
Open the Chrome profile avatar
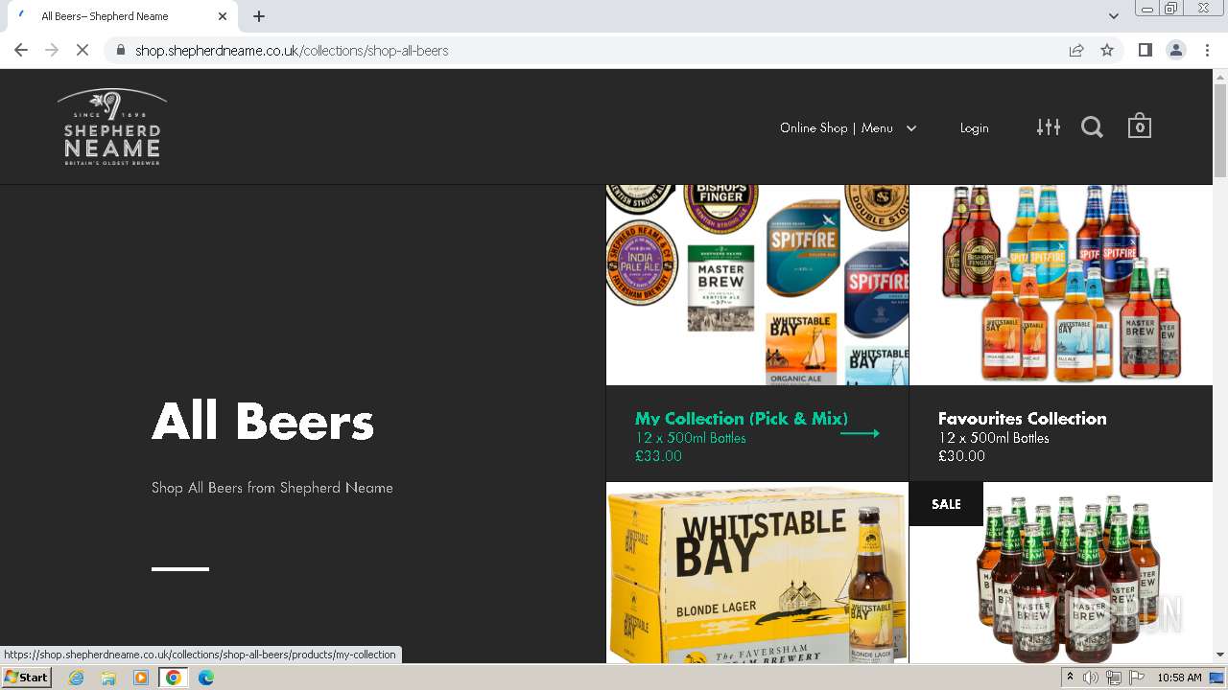point(1175,50)
